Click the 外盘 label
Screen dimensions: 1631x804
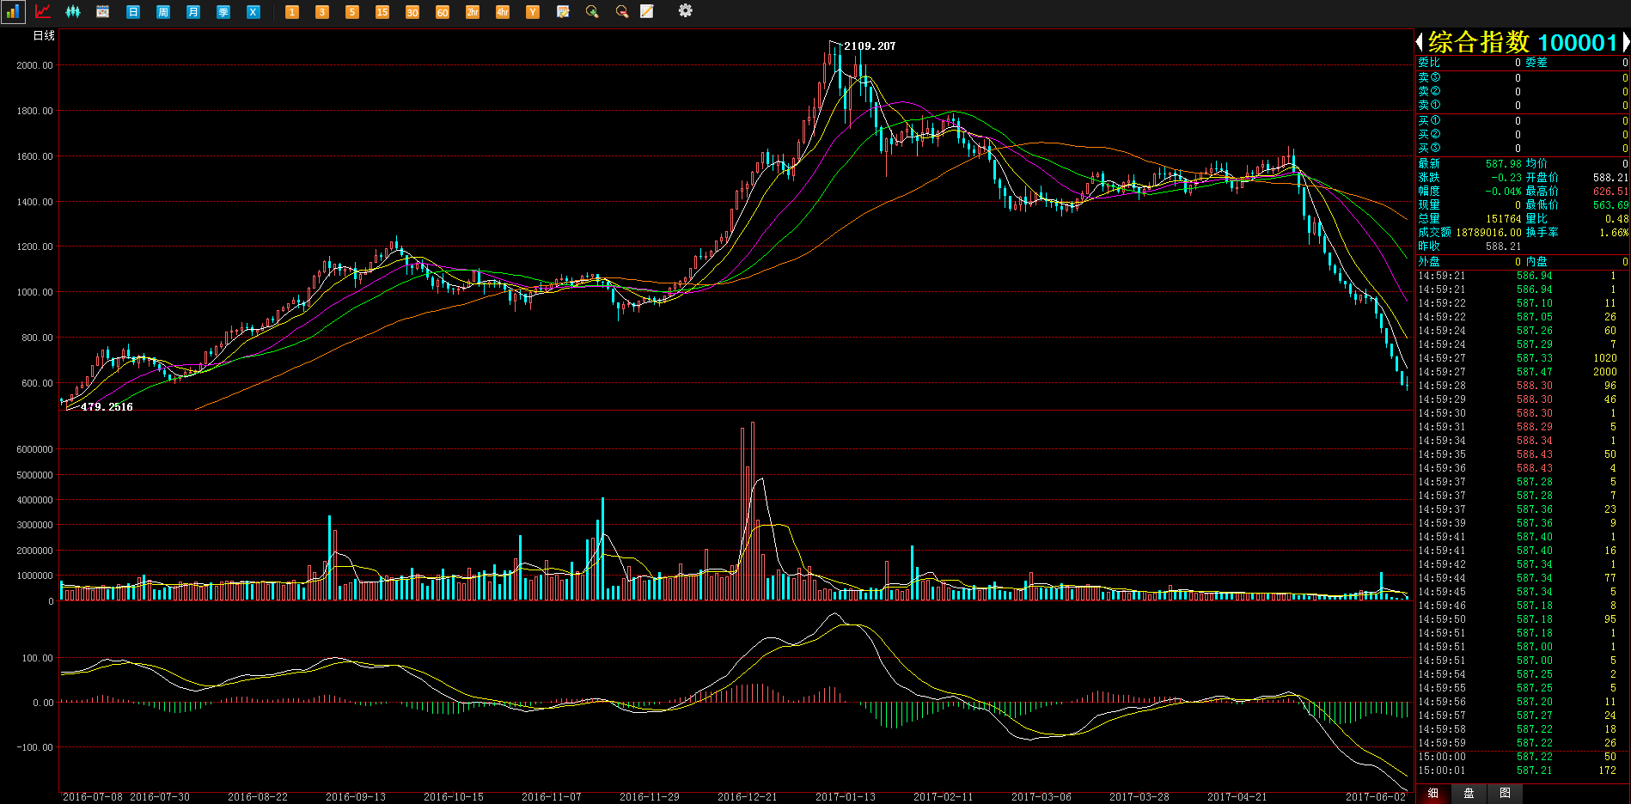click(1429, 261)
